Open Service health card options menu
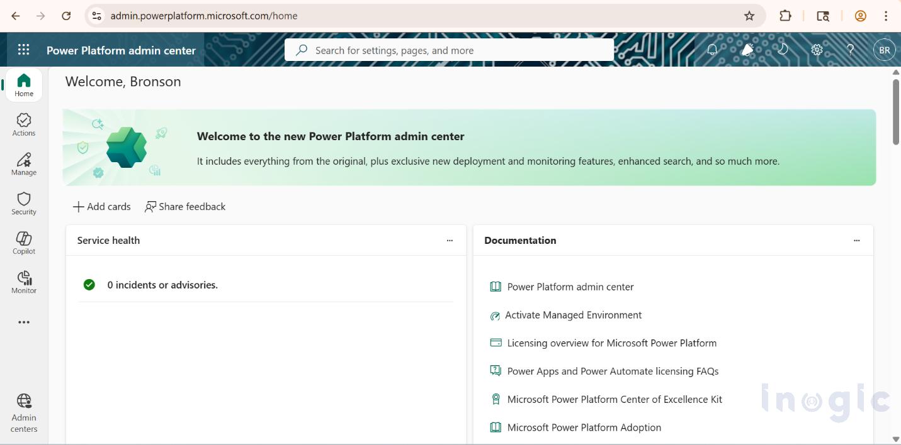The height and width of the screenshot is (445, 901). [x=450, y=241]
